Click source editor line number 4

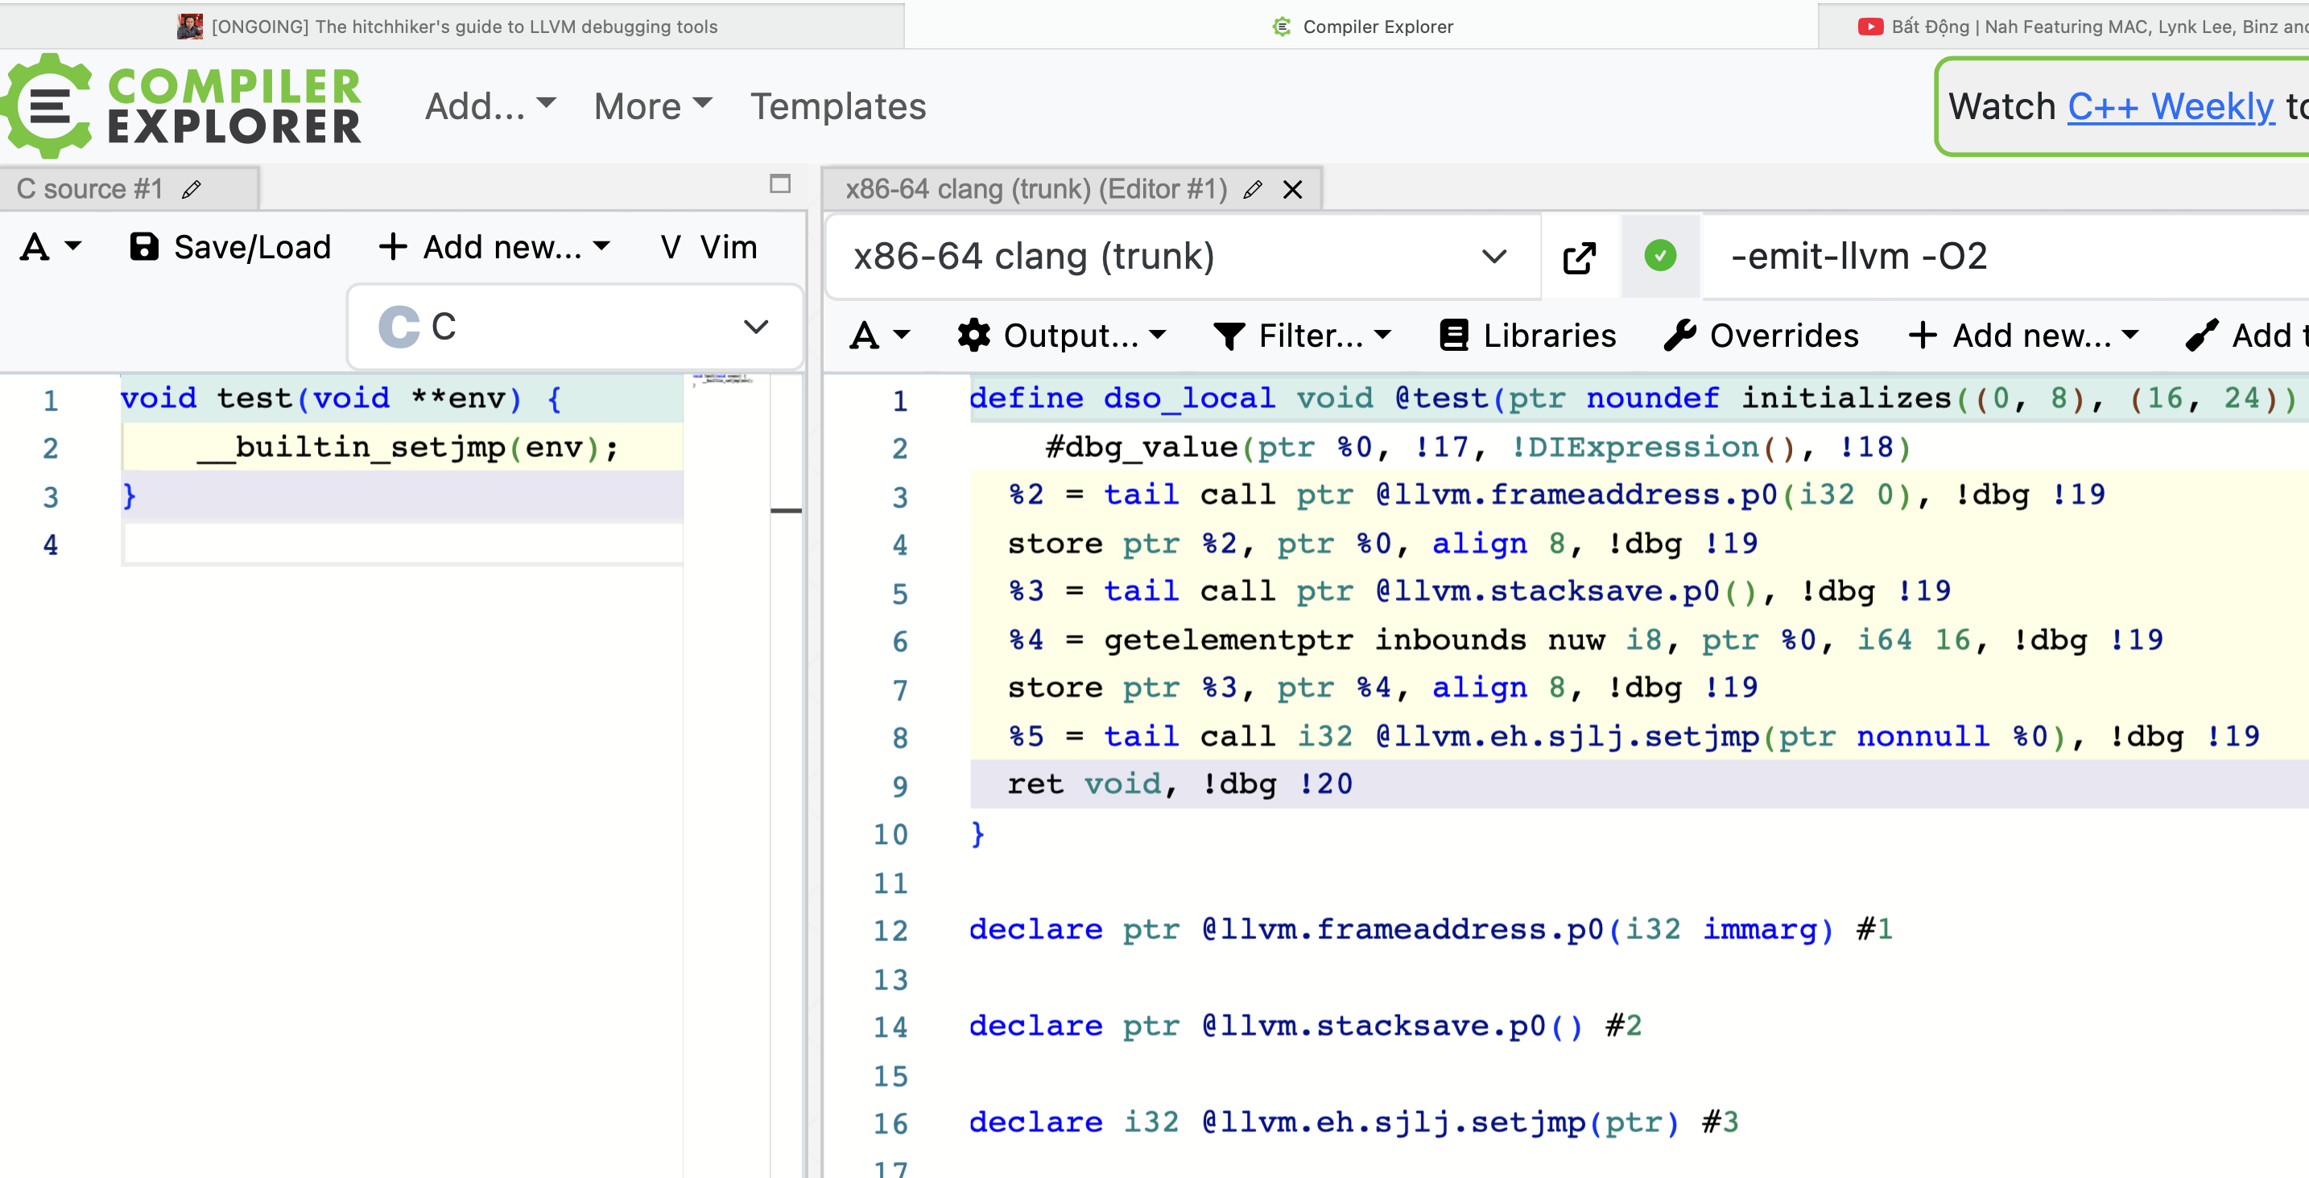[x=51, y=545]
